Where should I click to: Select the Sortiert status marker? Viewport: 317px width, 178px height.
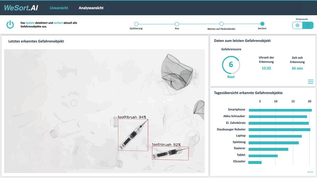[262, 24]
